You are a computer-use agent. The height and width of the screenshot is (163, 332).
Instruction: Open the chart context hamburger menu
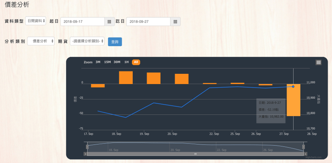319,62
